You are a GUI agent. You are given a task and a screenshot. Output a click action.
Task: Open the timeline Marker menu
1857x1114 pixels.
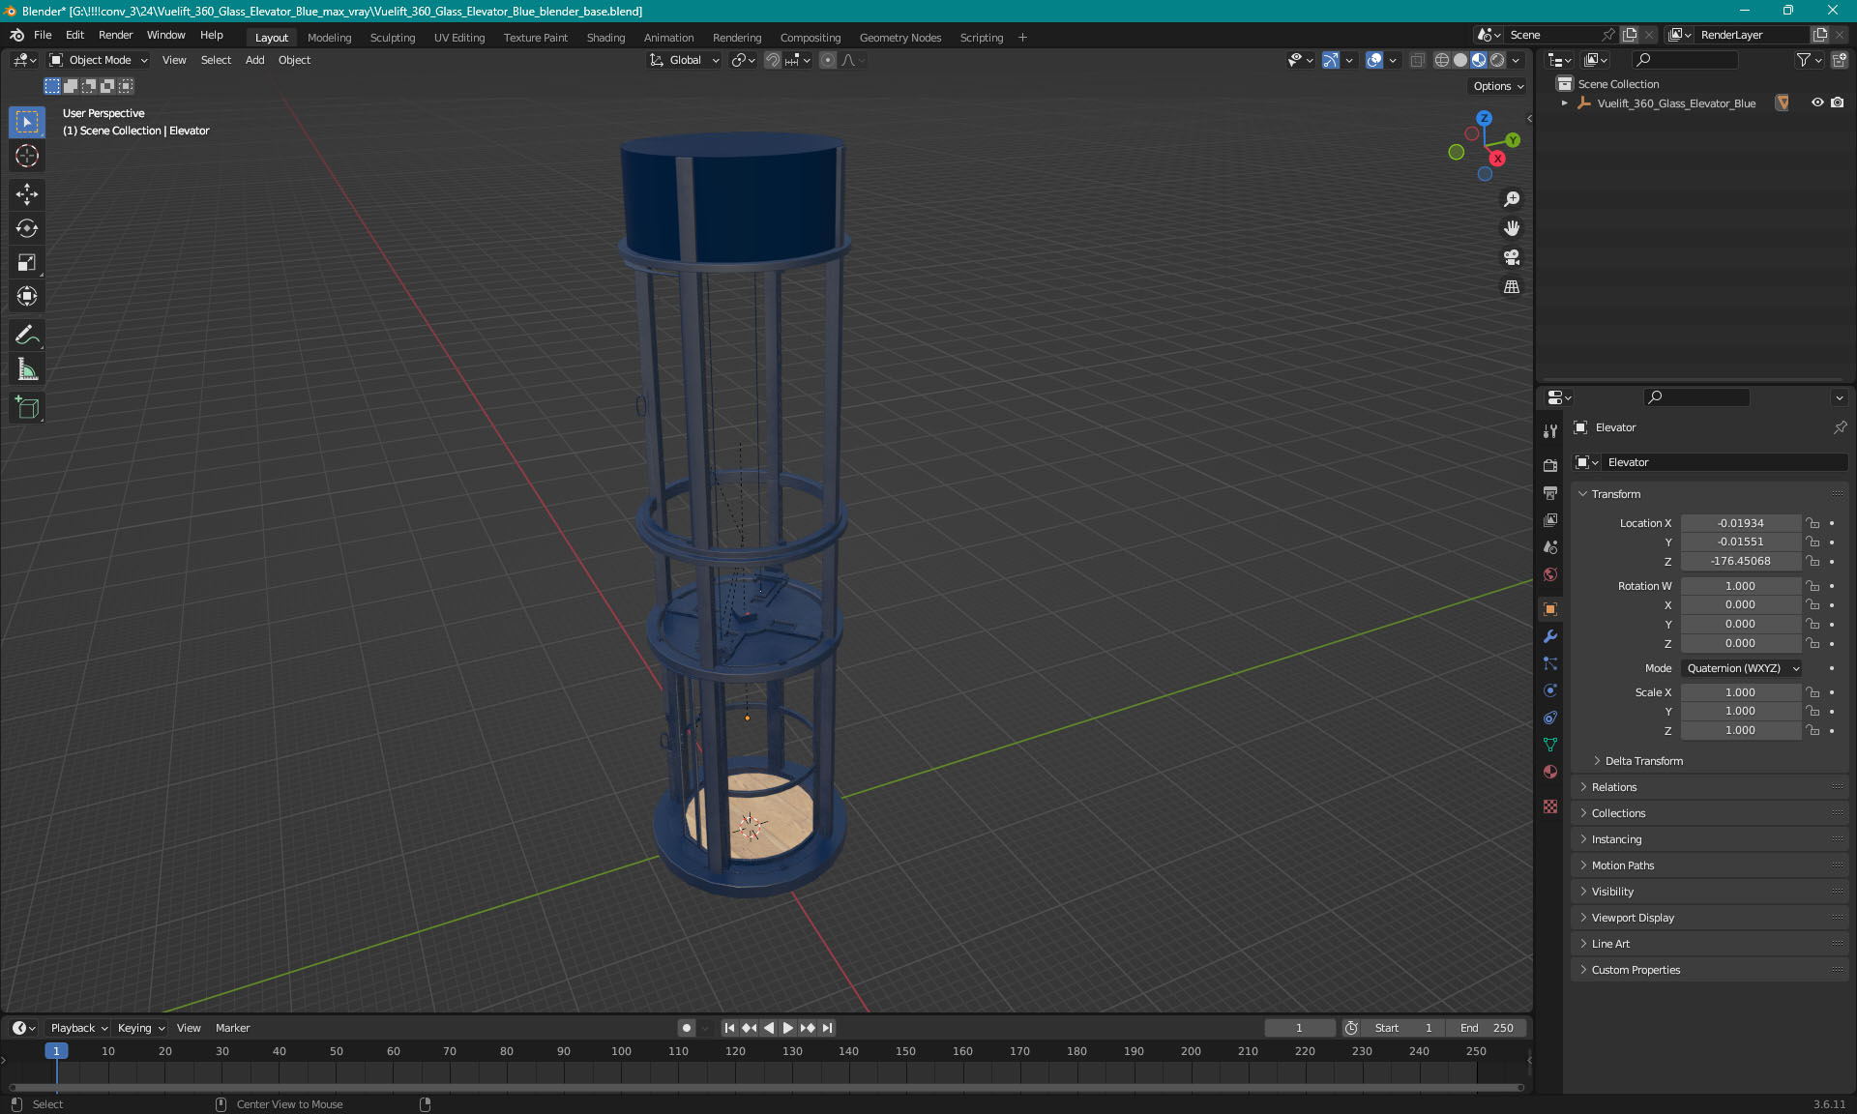[x=232, y=1028]
